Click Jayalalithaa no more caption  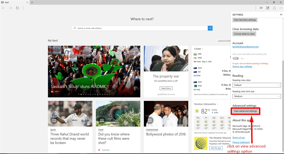(166, 94)
